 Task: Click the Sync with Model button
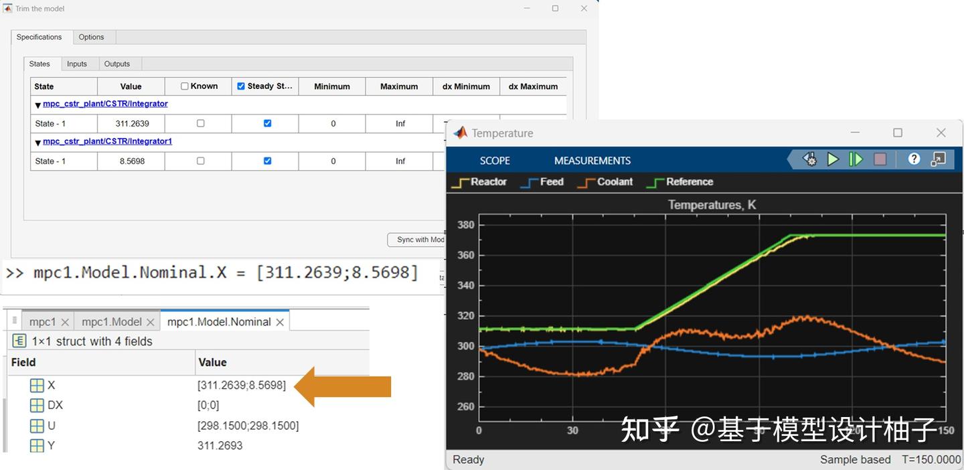click(416, 240)
